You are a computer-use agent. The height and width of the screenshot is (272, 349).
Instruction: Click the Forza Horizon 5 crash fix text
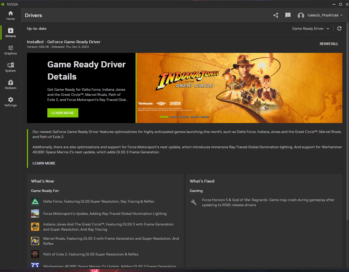[268, 202]
